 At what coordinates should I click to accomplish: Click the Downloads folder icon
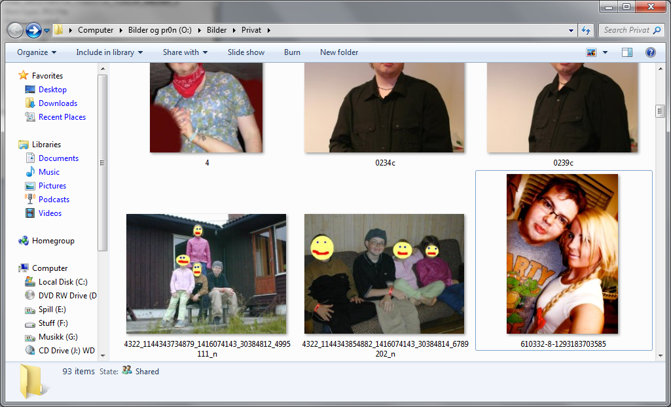click(x=30, y=103)
